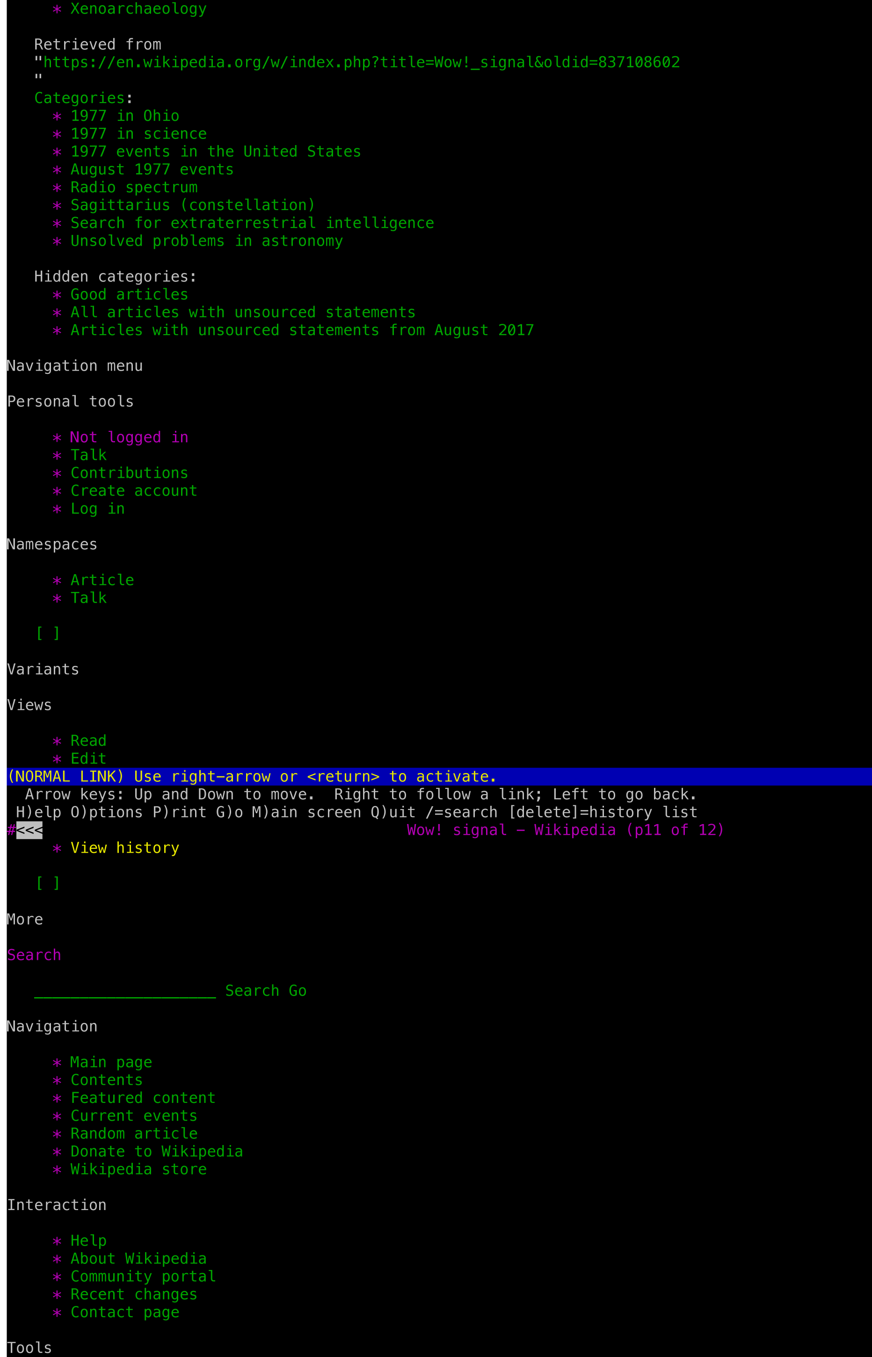Open the Help link under Interaction
Image resolution: width=872 pixels, height=1357 pixels.
pyautogui.click(x=88, y=1240)
